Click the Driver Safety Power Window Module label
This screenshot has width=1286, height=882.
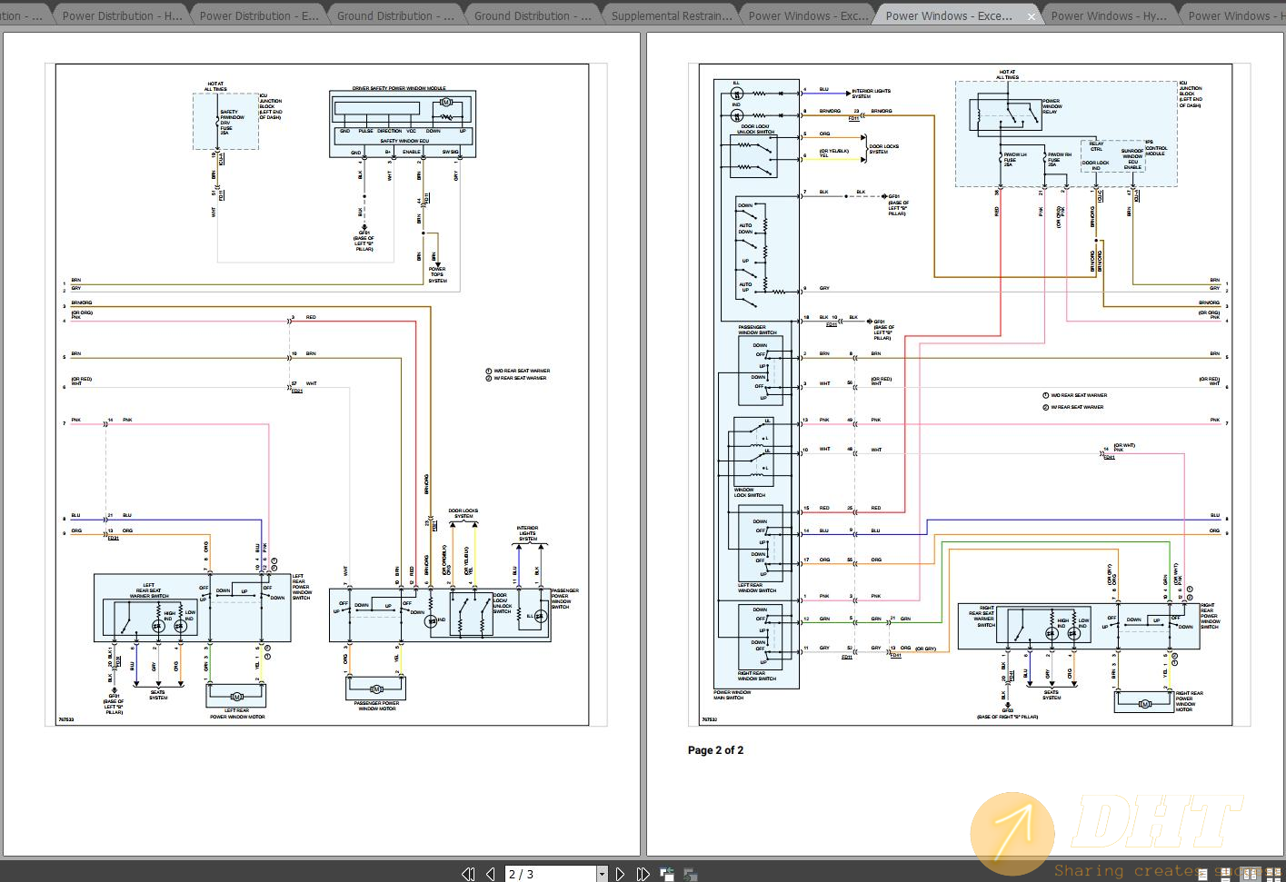399,89
